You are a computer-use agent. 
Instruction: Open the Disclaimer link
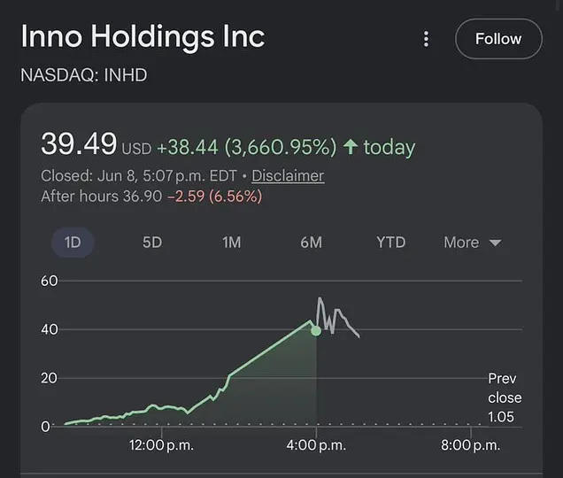coord(288,176)
